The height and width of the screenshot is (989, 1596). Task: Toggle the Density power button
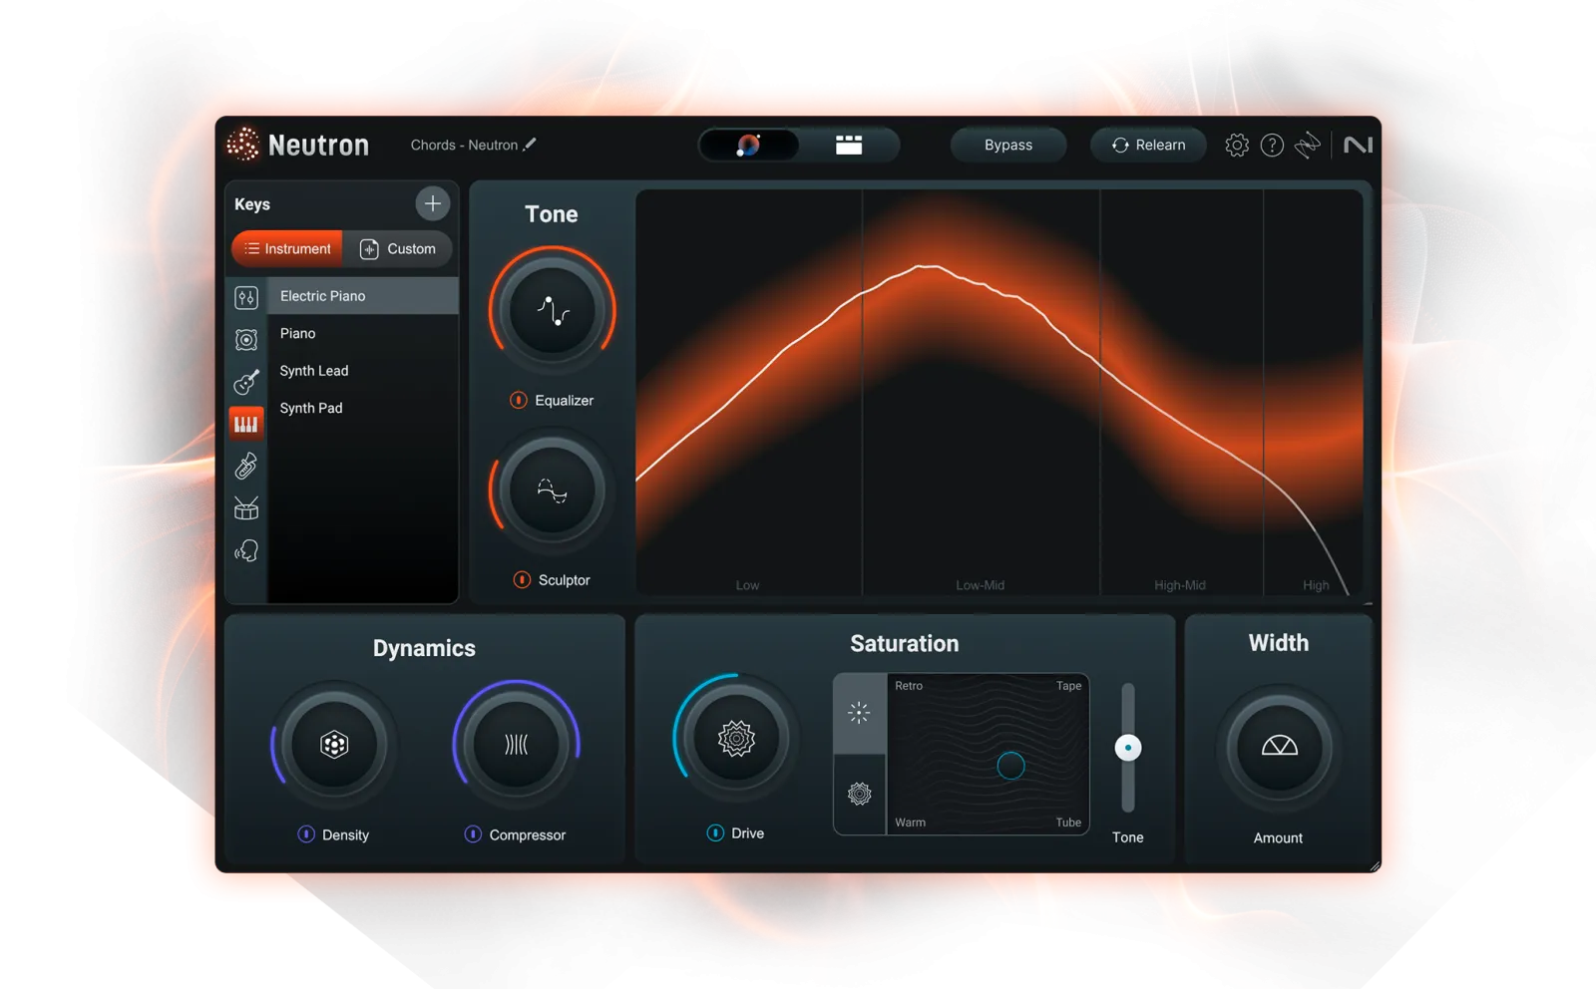306,833
